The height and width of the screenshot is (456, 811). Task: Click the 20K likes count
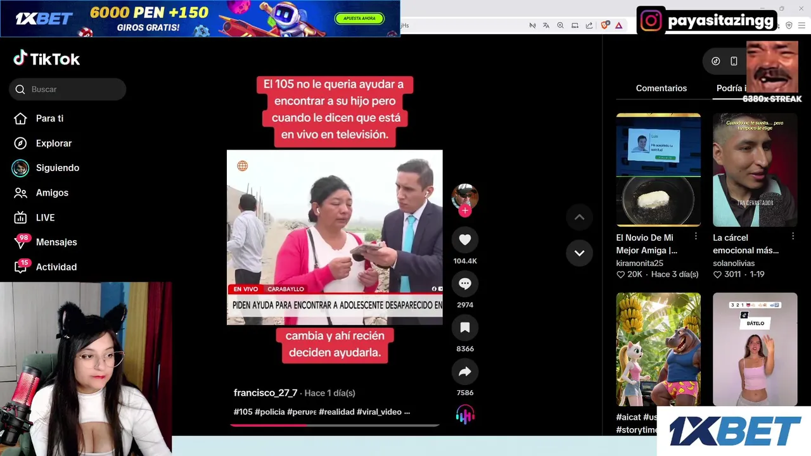(x=630, y=274)
